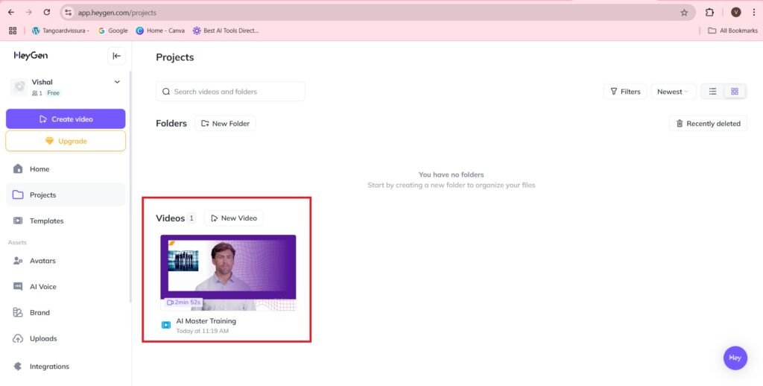Click the Upgrade button
The height and width of the screenshot is (386, 763).
(66, 141)
